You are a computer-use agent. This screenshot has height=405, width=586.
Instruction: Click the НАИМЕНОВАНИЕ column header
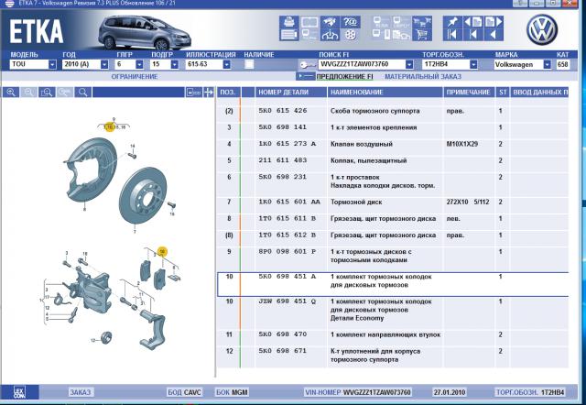tap(385, 92)
